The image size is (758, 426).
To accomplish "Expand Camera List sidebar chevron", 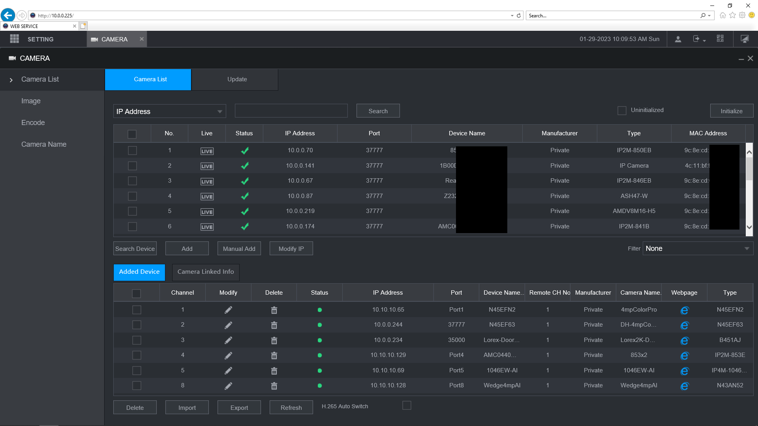I will pos(11,80).
